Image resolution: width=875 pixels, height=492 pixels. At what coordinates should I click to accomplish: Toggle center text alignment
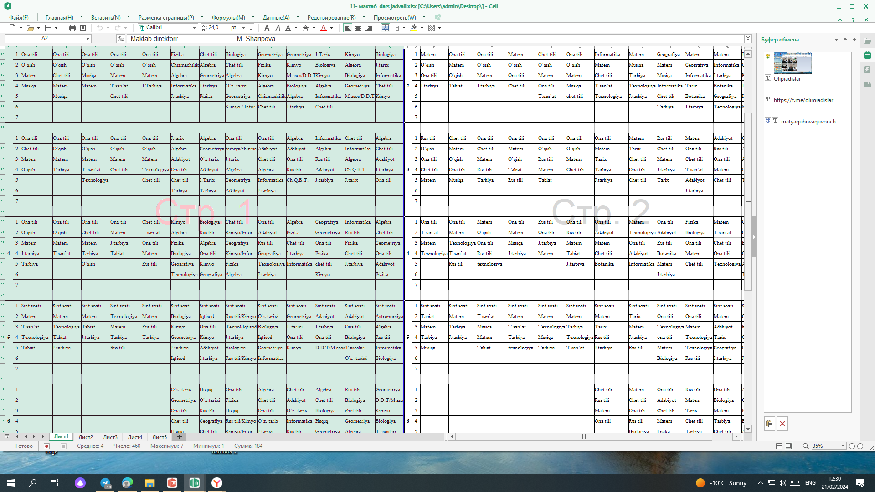tap(358, 28)
